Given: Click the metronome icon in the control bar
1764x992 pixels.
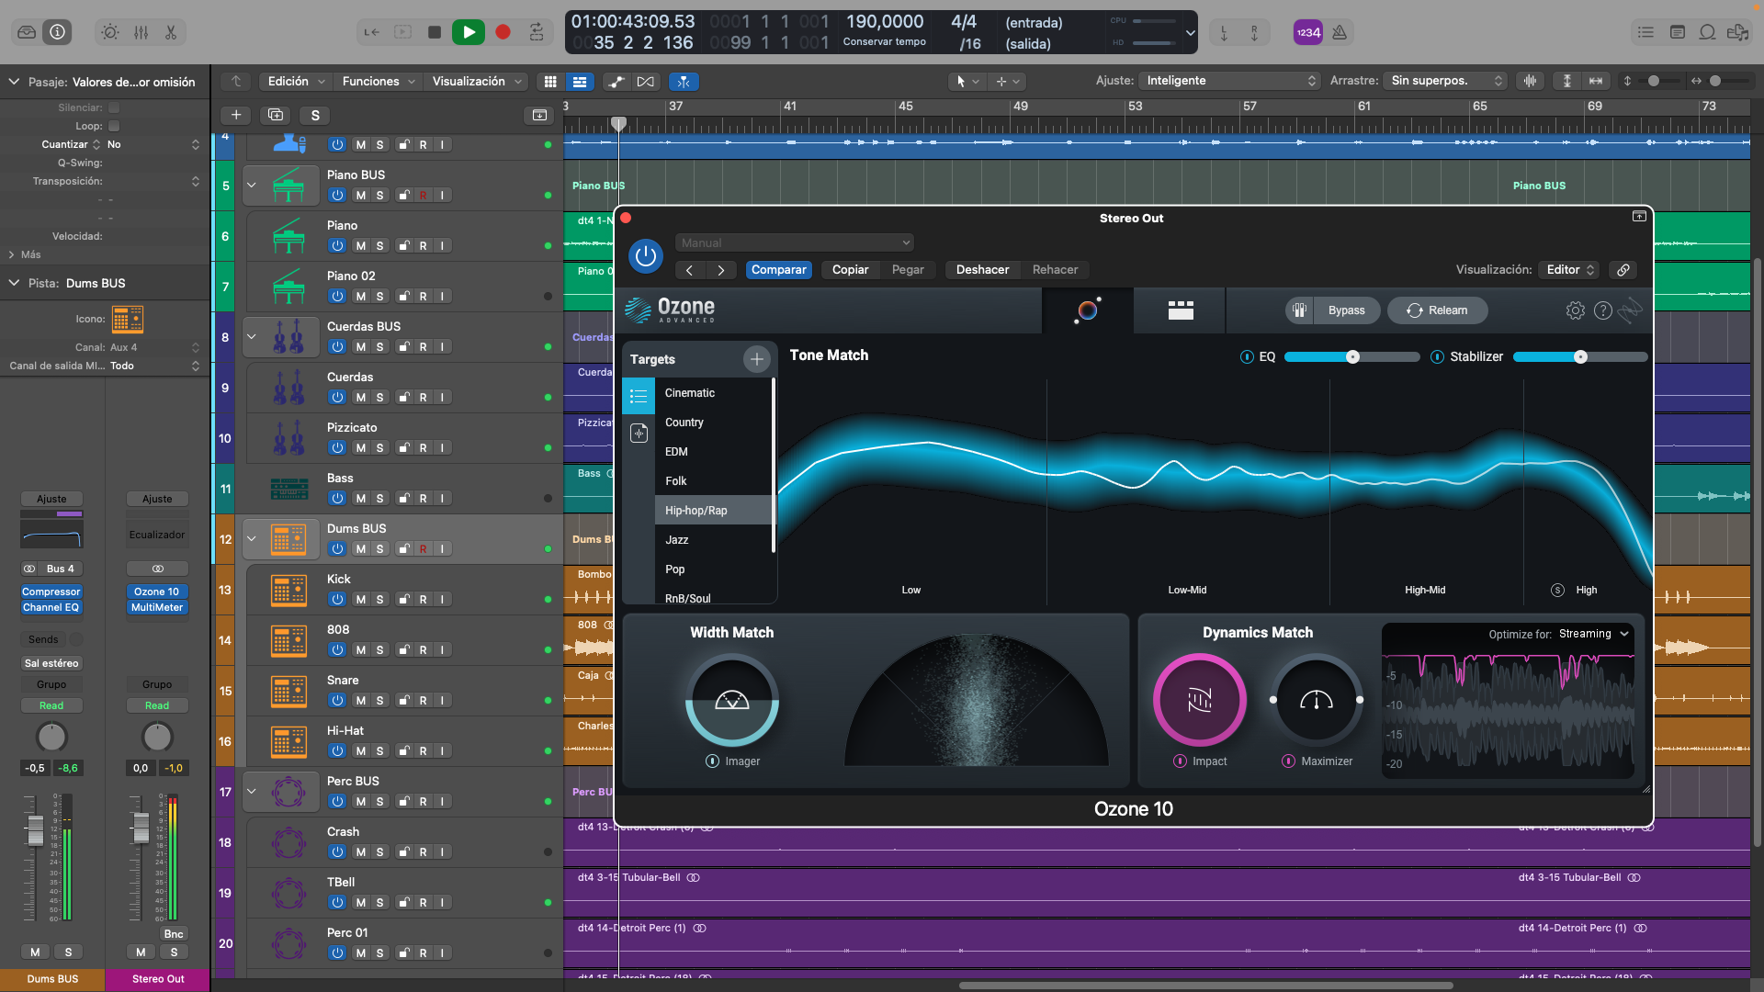Looking at the screenshot, I should 1340,31.
